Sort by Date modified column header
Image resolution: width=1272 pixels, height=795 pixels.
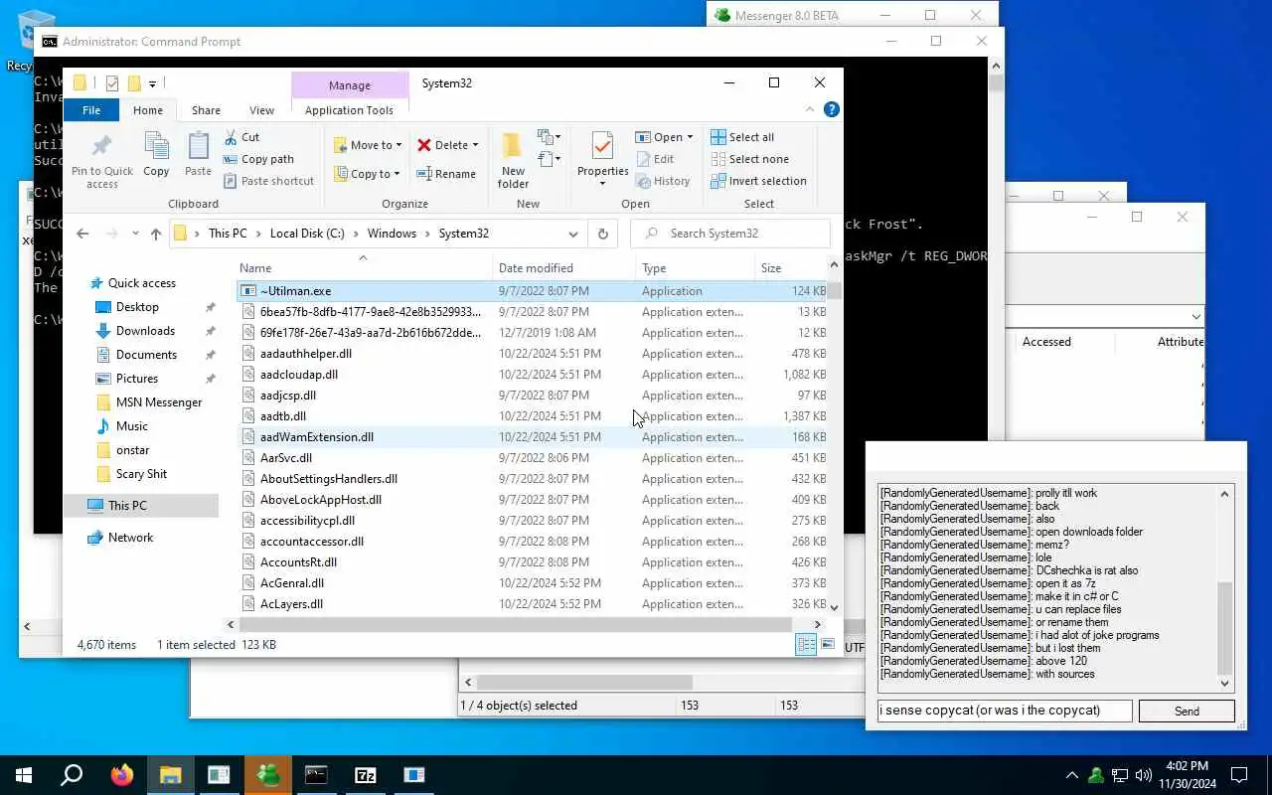click(x=564, y=268)
